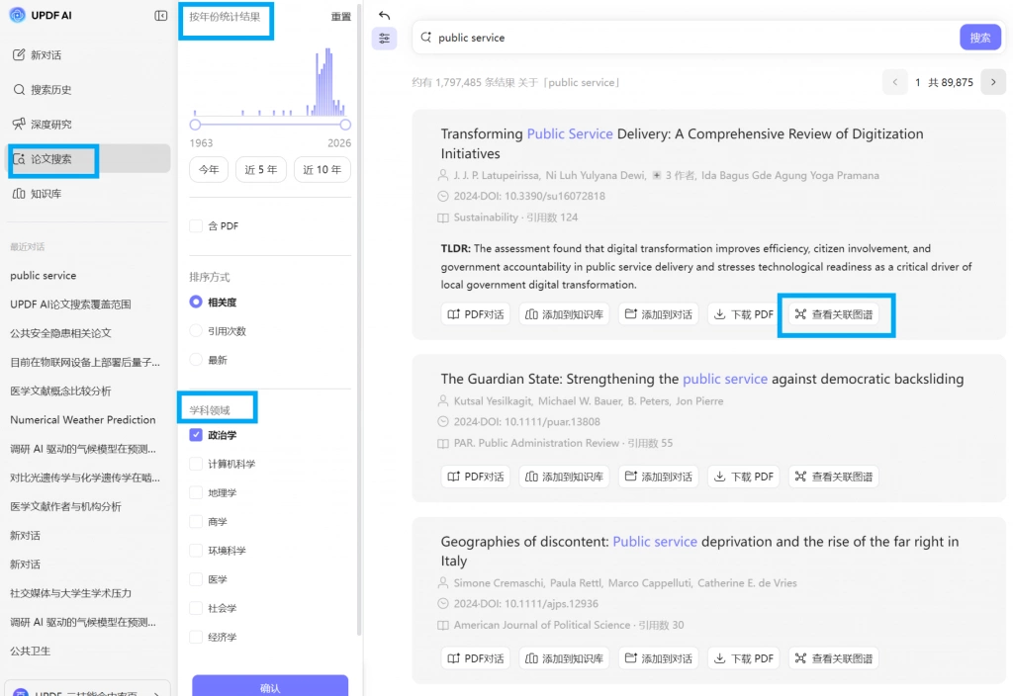Image resolution: width=1013 pixels, height=696 pixels.
Task: Uncheck the 政治学 subject checkbox
Action: pos(196,435)
